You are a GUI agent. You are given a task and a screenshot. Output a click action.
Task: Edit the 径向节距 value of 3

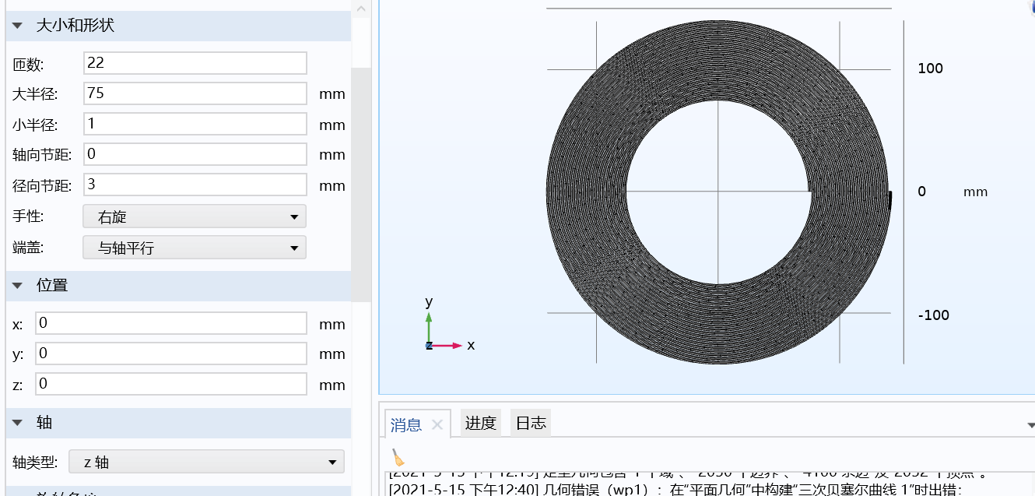click(195, 185)
